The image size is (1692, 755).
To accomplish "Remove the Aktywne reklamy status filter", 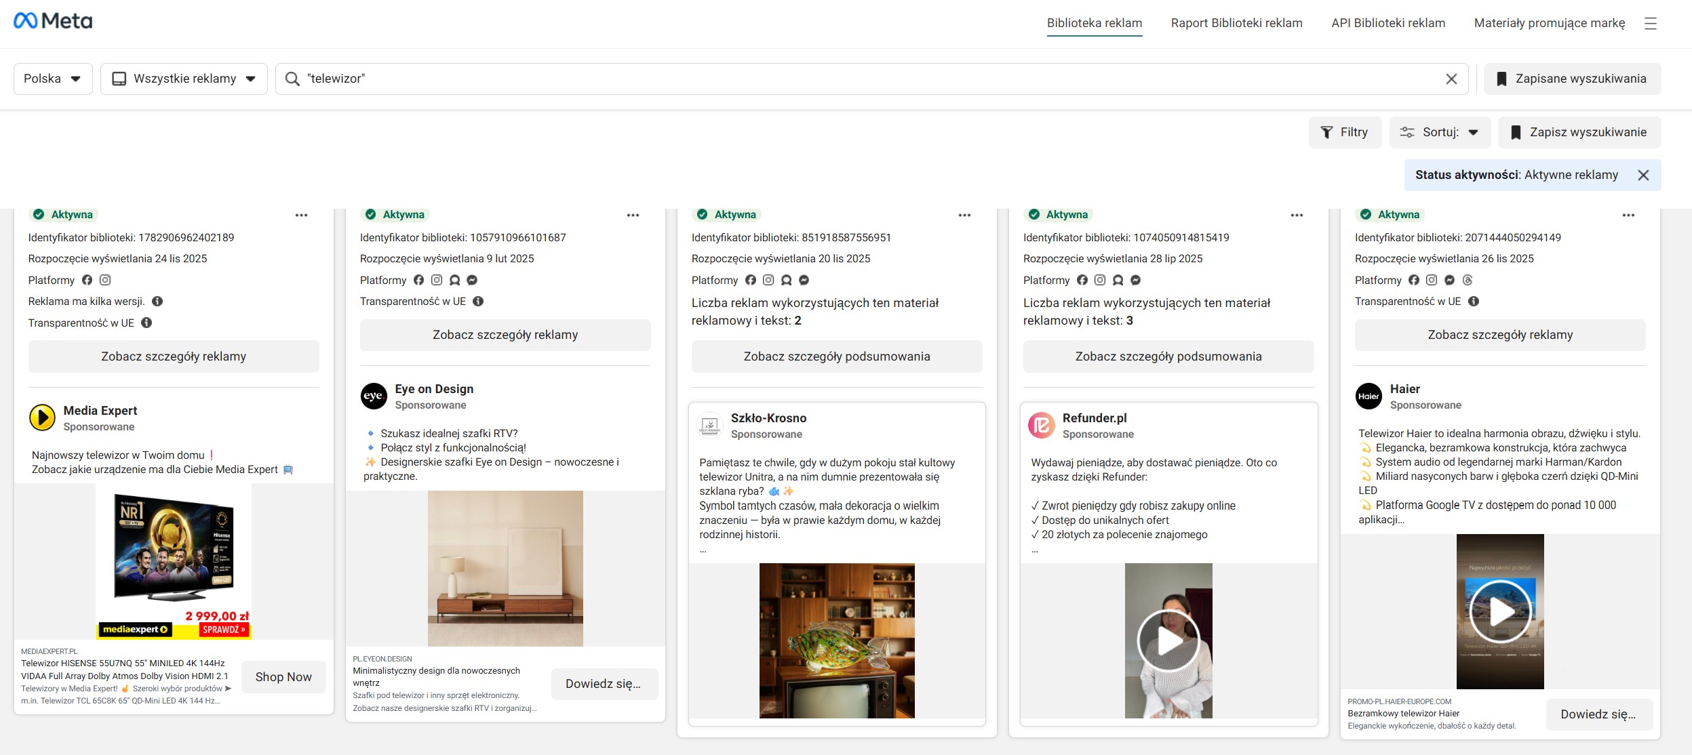I will click(x=1643, y=176).
